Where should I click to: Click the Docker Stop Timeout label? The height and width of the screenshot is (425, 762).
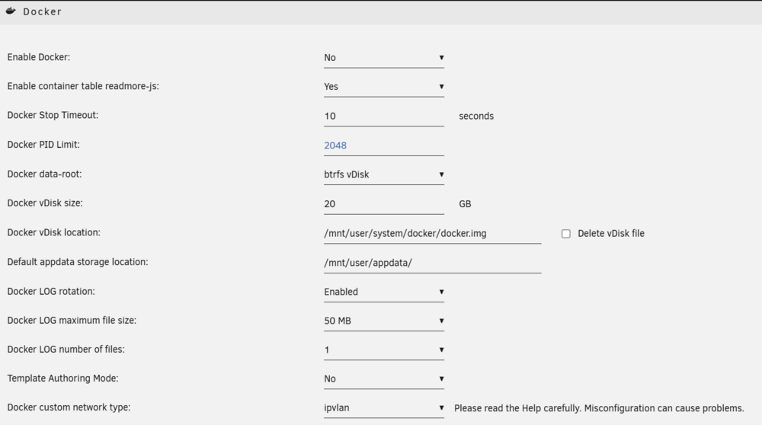tap(53, 115)
